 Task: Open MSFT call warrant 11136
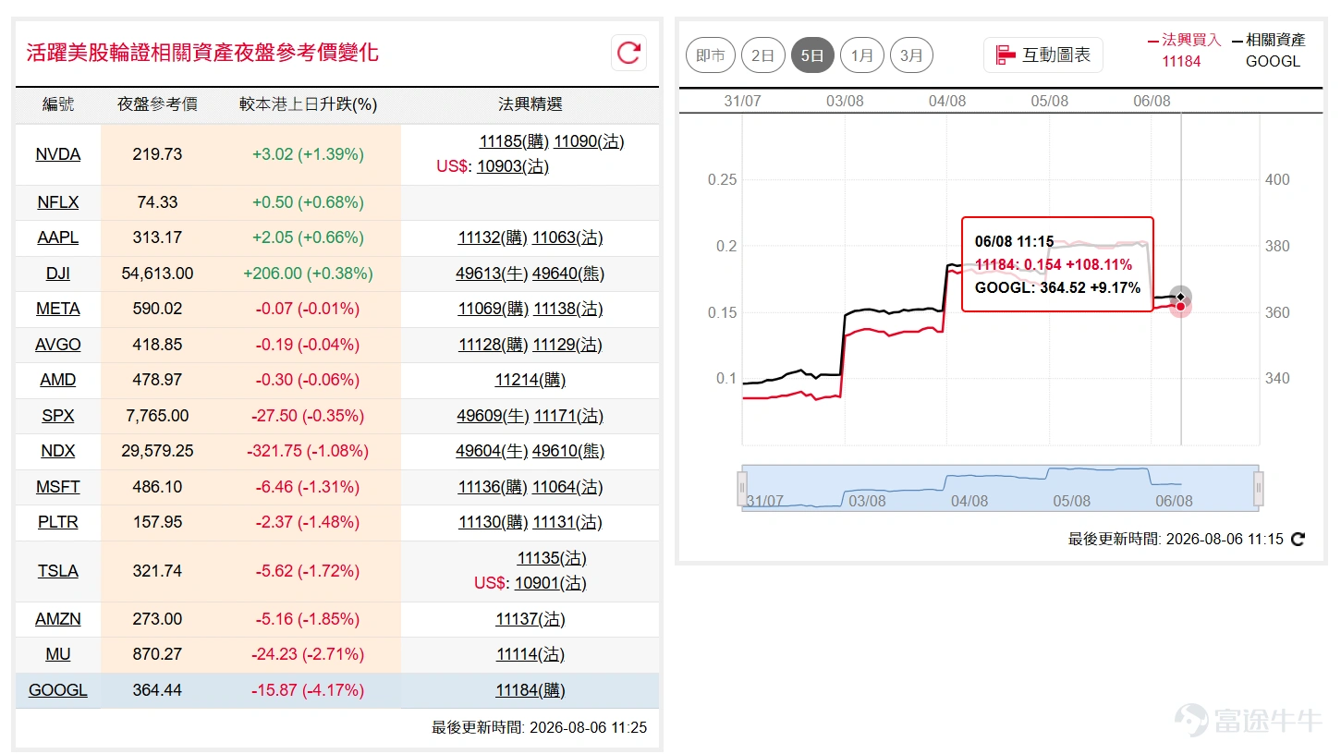[494, 487]
